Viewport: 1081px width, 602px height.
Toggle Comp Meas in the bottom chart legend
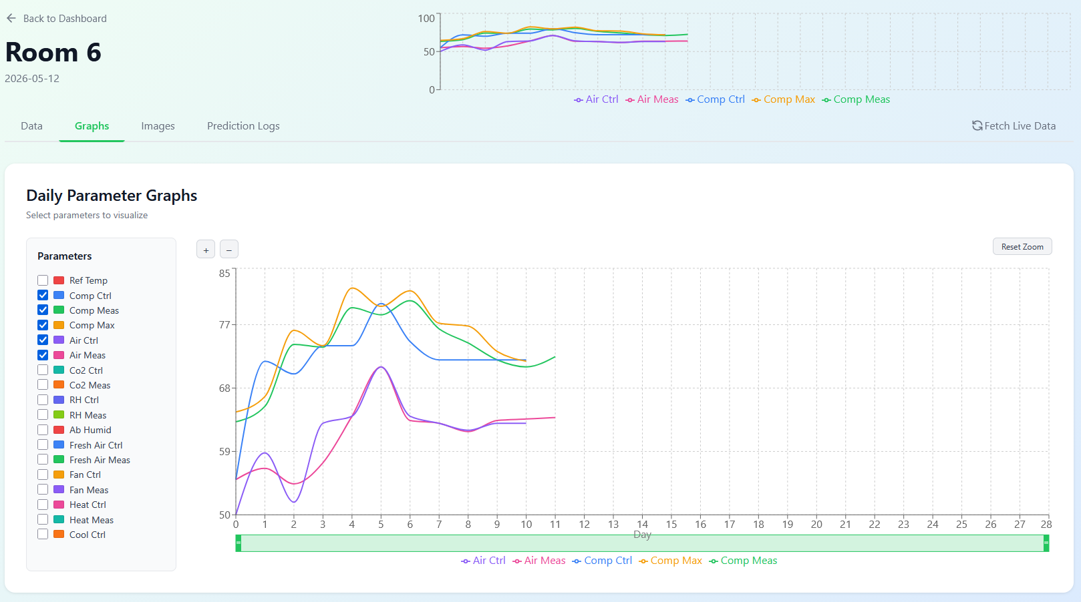pos(743,561)
